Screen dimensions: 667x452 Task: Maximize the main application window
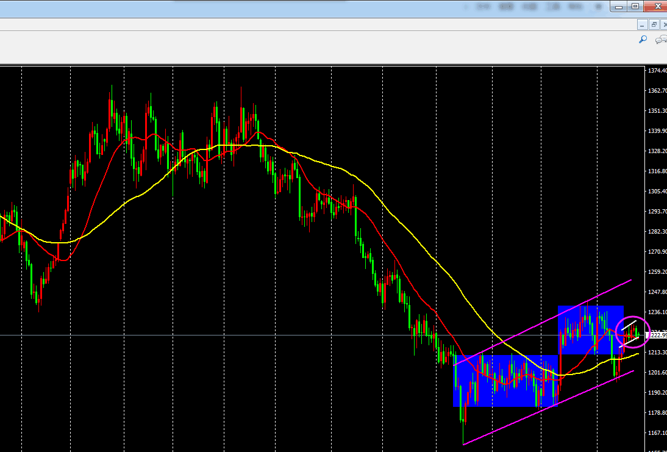(x=635, y=6)
